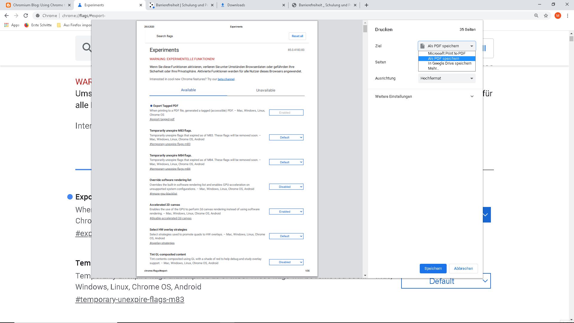Bookmark the page via the star icon
This screenshot has height=323, width=574.
pos(546,16)
